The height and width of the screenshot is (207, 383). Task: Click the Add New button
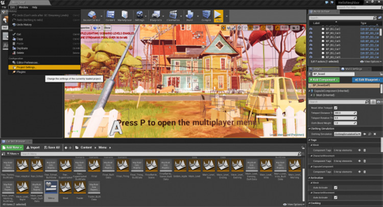[x=12, y=148]
